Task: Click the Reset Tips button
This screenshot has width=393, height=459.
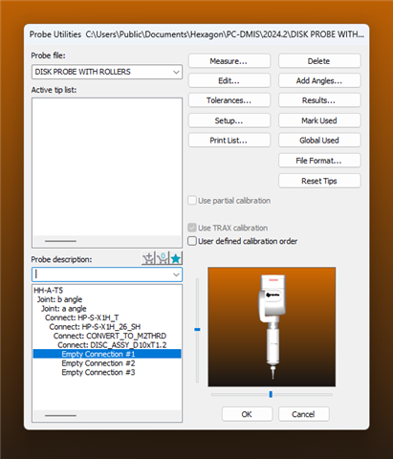Action: pyautogui.click(x=319, y=181)
